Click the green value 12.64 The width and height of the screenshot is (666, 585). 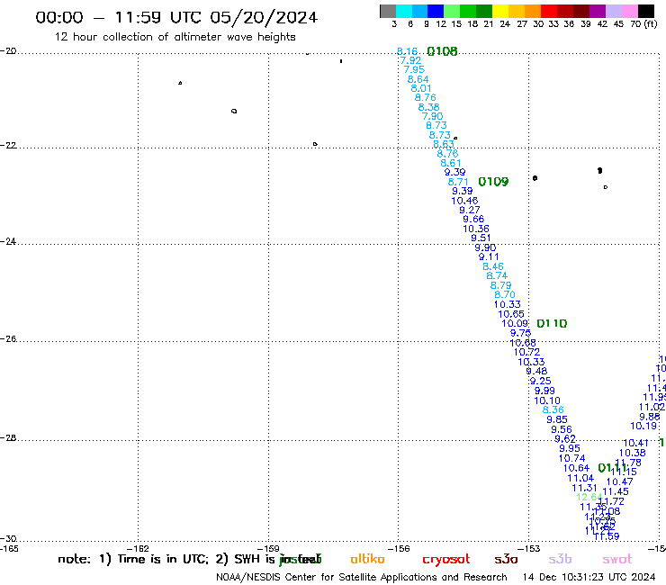[x=589, y=497]
